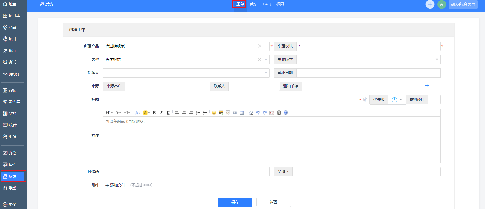Open the editor help icon
The width and height of the screenshot is (485, 209).
[x=286, y=113]
